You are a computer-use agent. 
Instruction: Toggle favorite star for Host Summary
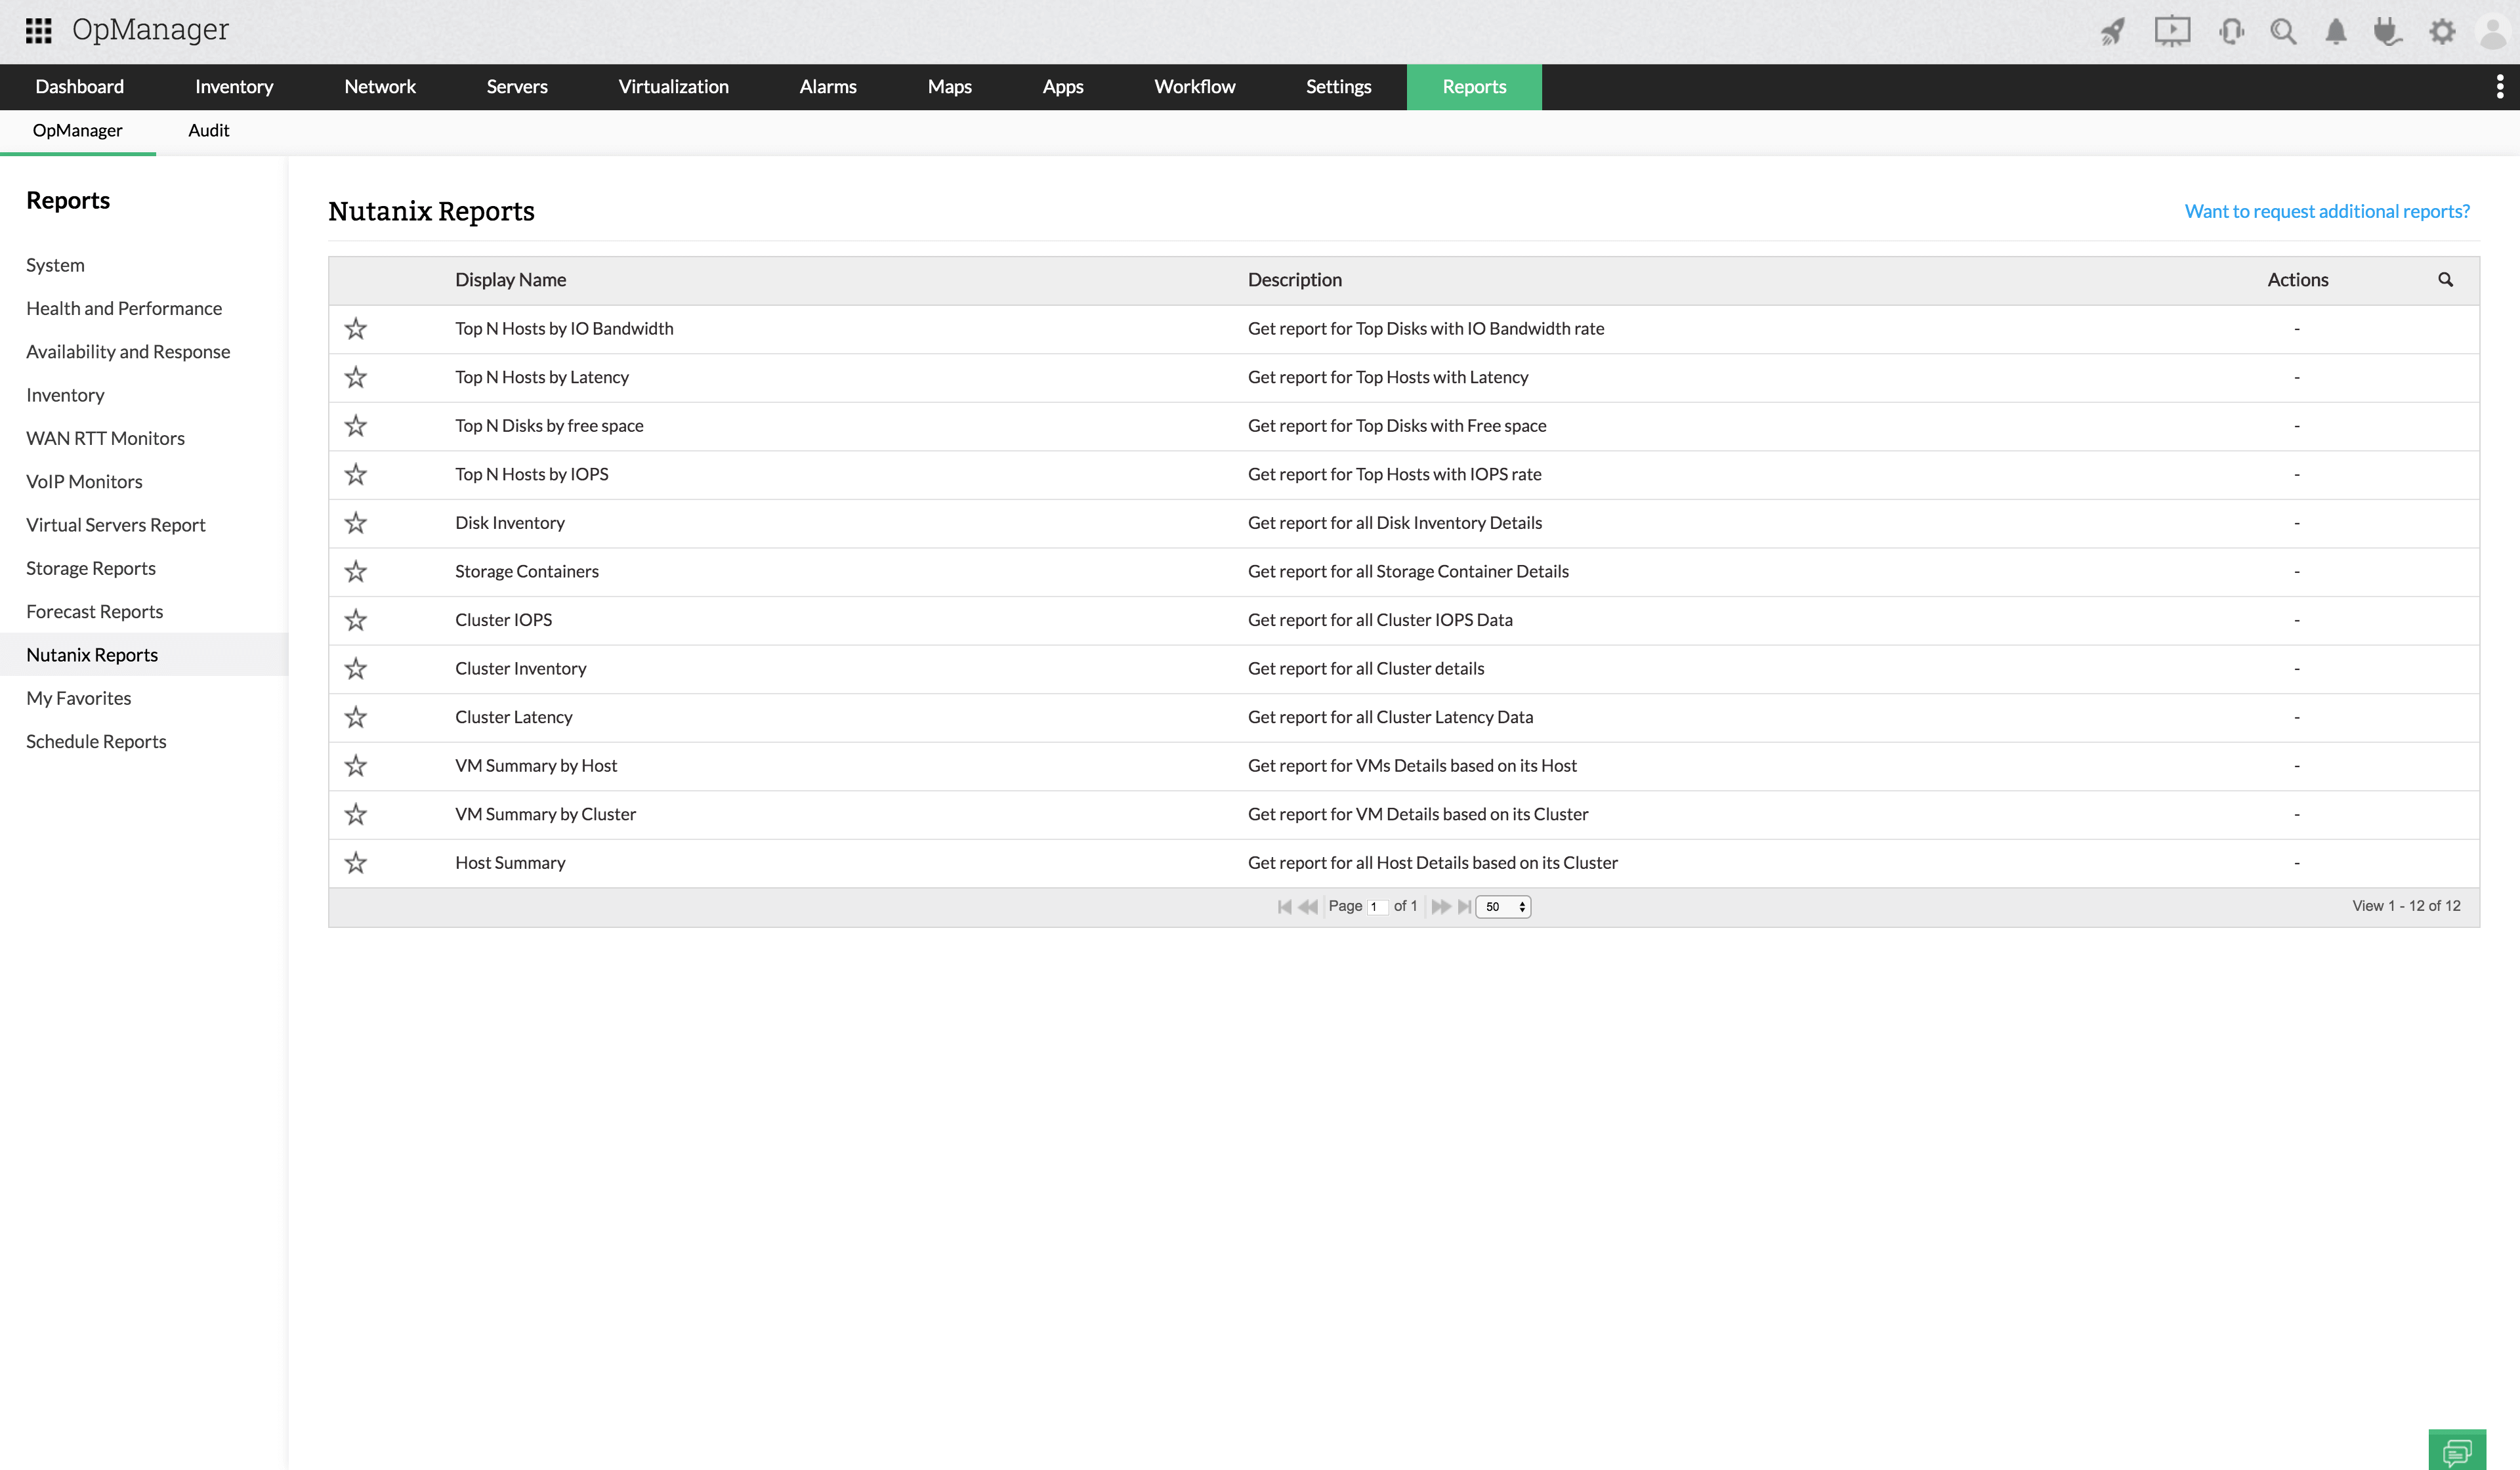click(356, 863)
